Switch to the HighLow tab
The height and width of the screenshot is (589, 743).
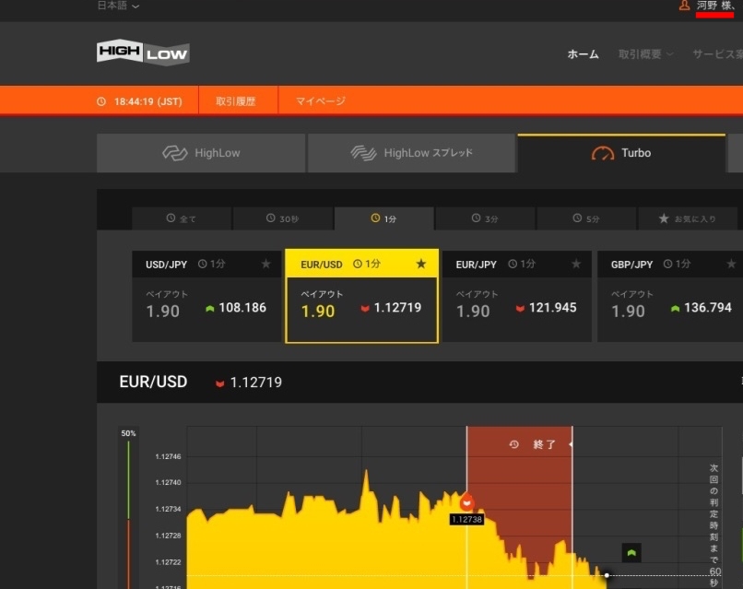pyautogui.click(x=201, y=153)
